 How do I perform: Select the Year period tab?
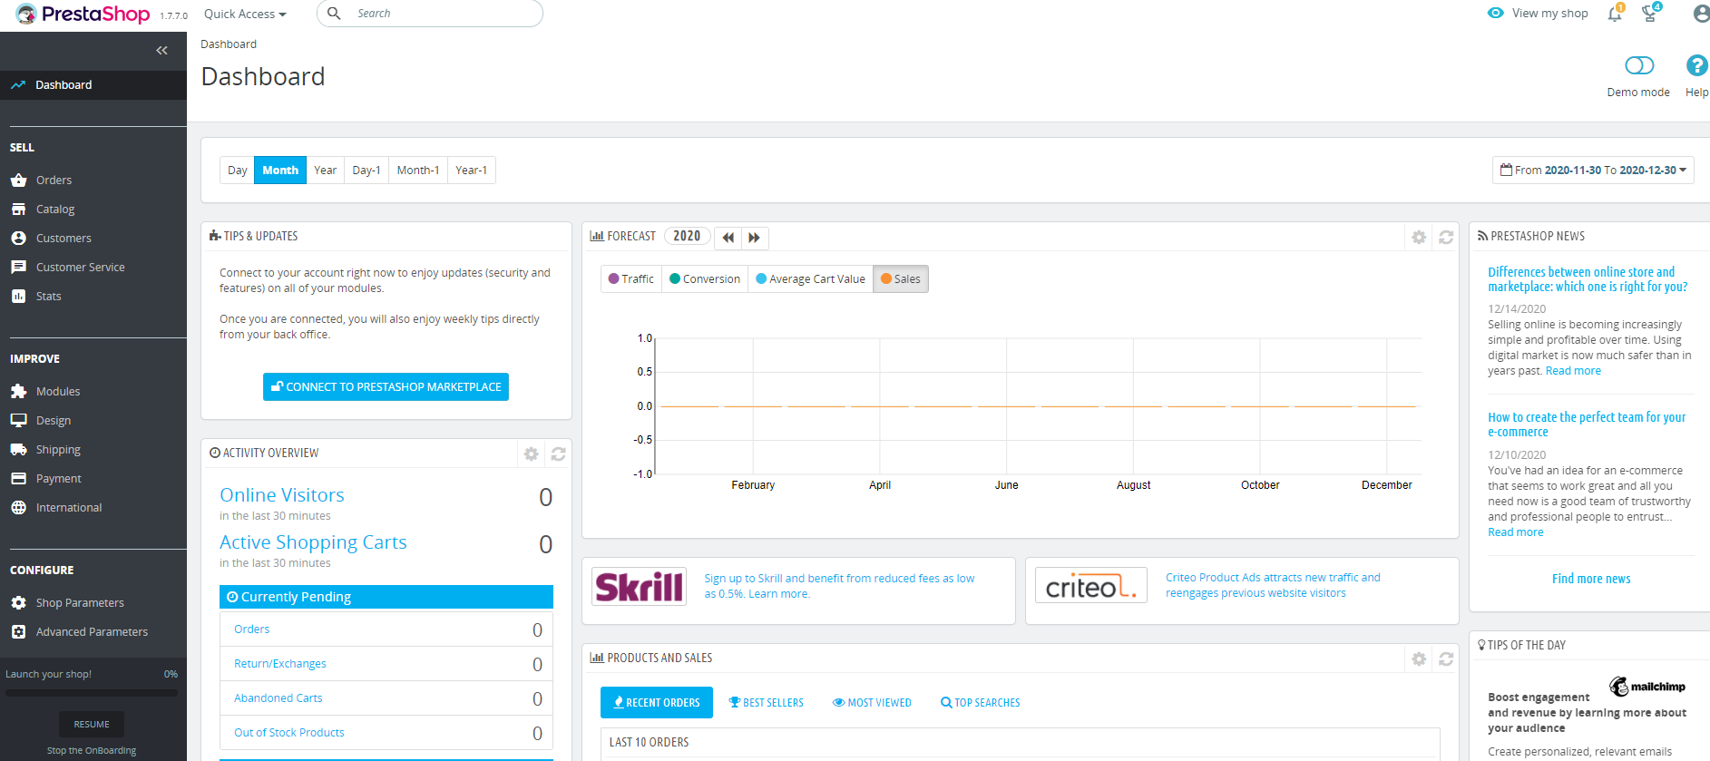[325, 171]
